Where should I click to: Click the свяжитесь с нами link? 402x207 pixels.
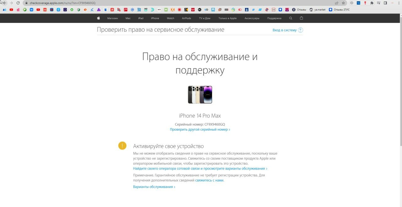pos(209,180)
